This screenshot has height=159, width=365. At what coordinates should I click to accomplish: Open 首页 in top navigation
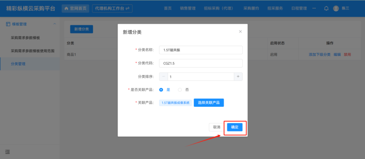[168, 9]
